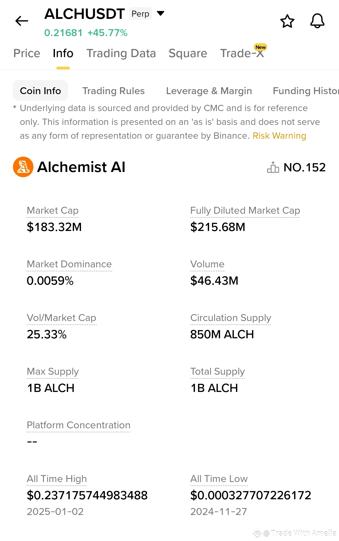Tap the Platform Concentration label
The image size is (339, 541).
(x=78, y=425)
